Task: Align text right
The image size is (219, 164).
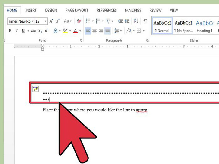Action: (x=101, y=31)
